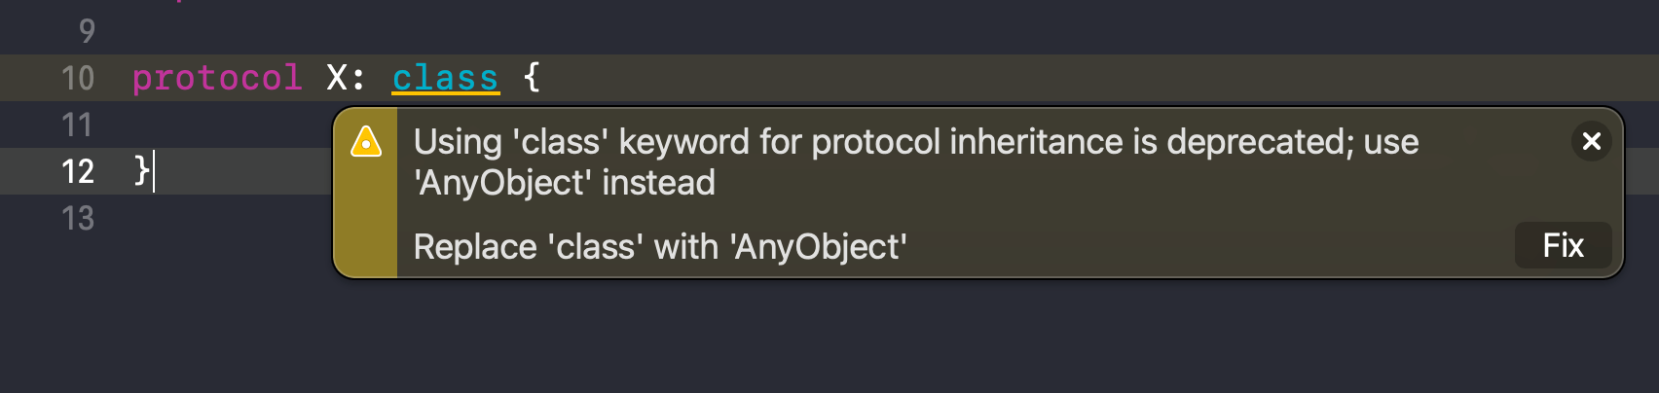The image size is (1659, 393).
Task: Click line number 10 in the gutter
Action: click(78, 78)
